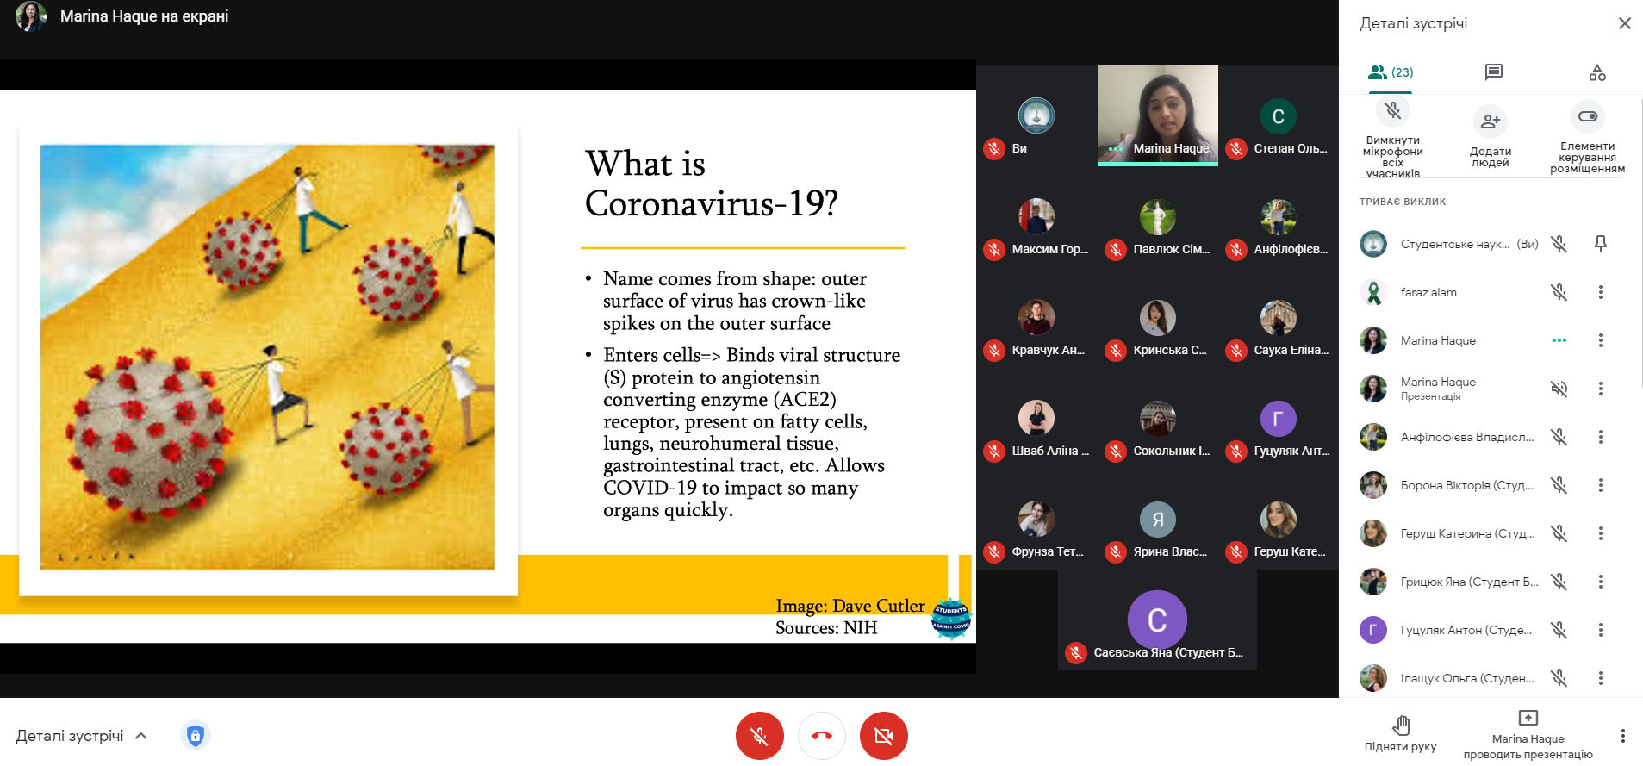Open options menu for Грицюк Яна
The image size is (1643, 766).
[1600, 582]
